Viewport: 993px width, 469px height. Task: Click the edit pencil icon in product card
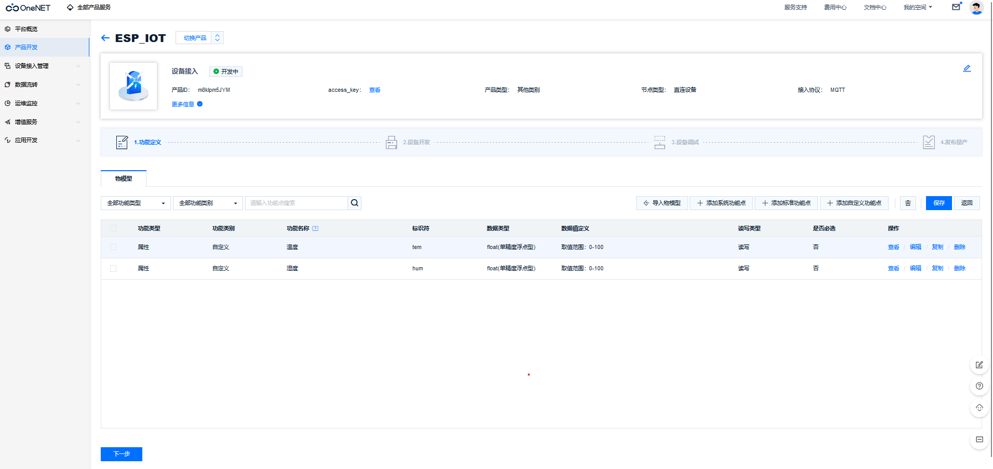point(967,68)
